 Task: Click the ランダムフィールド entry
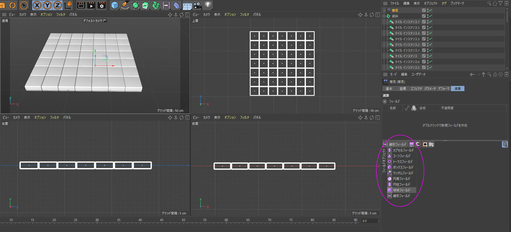coord(403,173)
